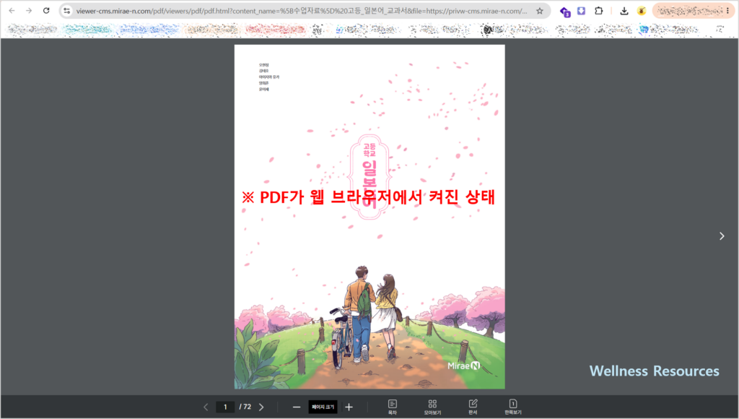Go to the next page with right-side chevron
This screenshot has width=739, height=419.
[722, 236]
